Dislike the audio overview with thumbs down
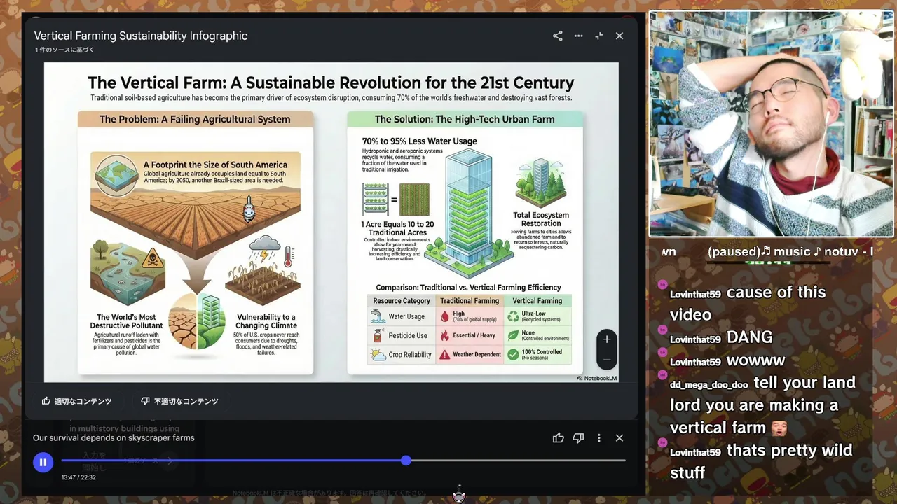The height and width of the screenshot is (504, 897). [x=578, y=438]
